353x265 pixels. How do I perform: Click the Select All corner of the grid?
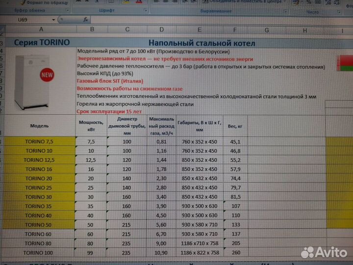2,29
